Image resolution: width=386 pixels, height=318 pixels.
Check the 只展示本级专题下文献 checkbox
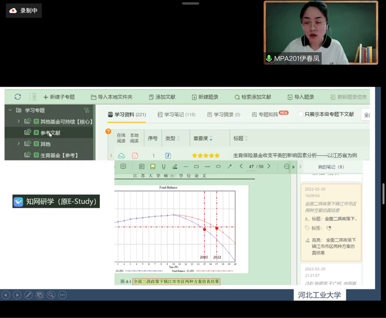tap(301, 114)
